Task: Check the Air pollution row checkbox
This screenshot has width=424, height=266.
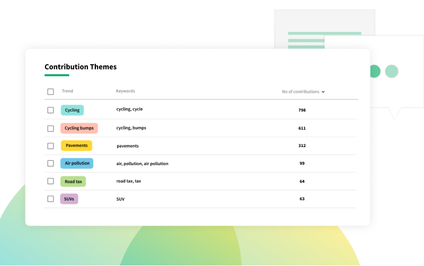Action: click(50, 164)
